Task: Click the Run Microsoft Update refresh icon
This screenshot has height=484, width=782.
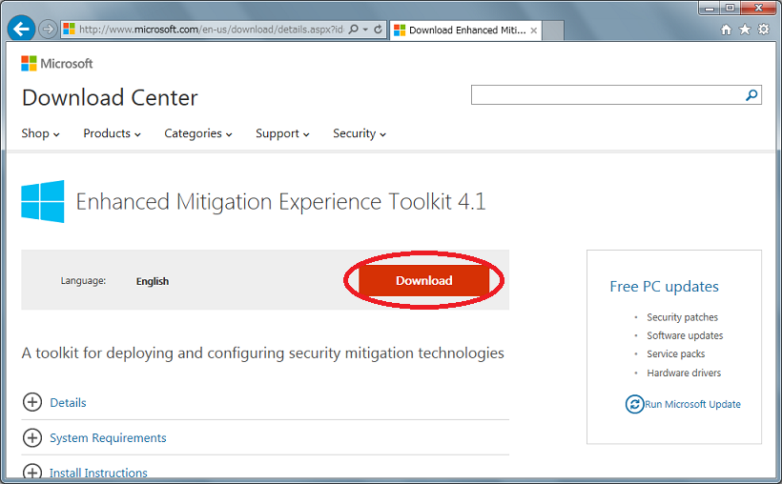Action: [x=634, y=404]
